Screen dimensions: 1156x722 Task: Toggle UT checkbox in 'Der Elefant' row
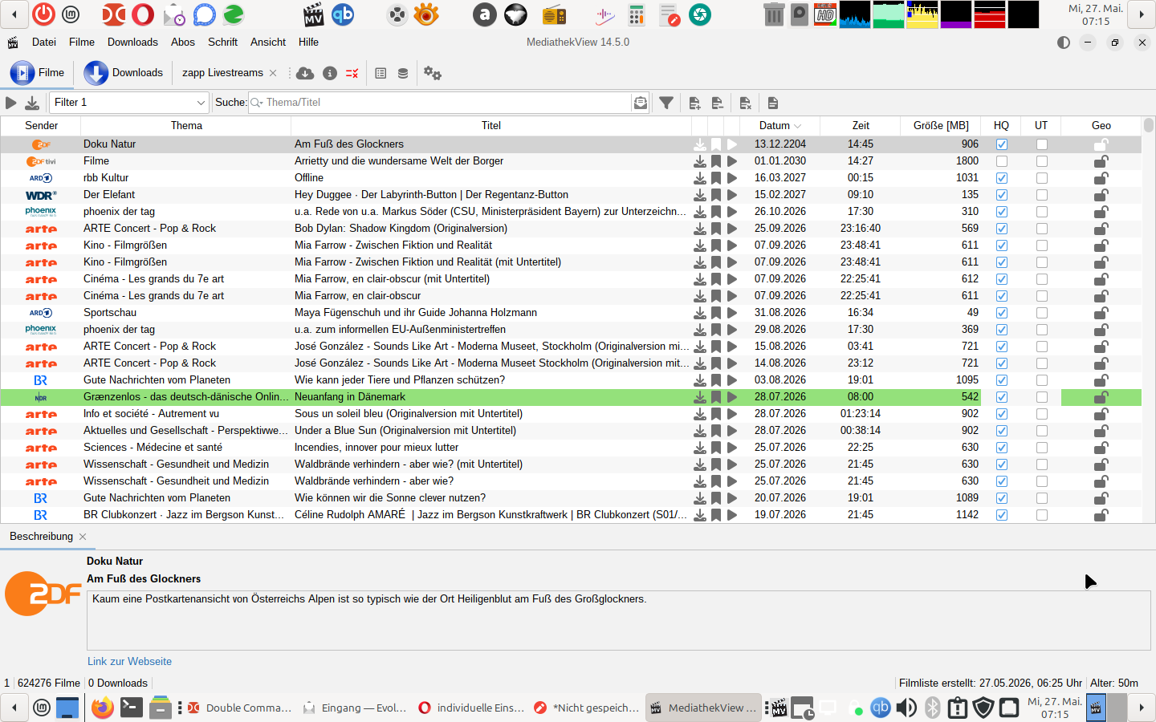coord(1042,195)
